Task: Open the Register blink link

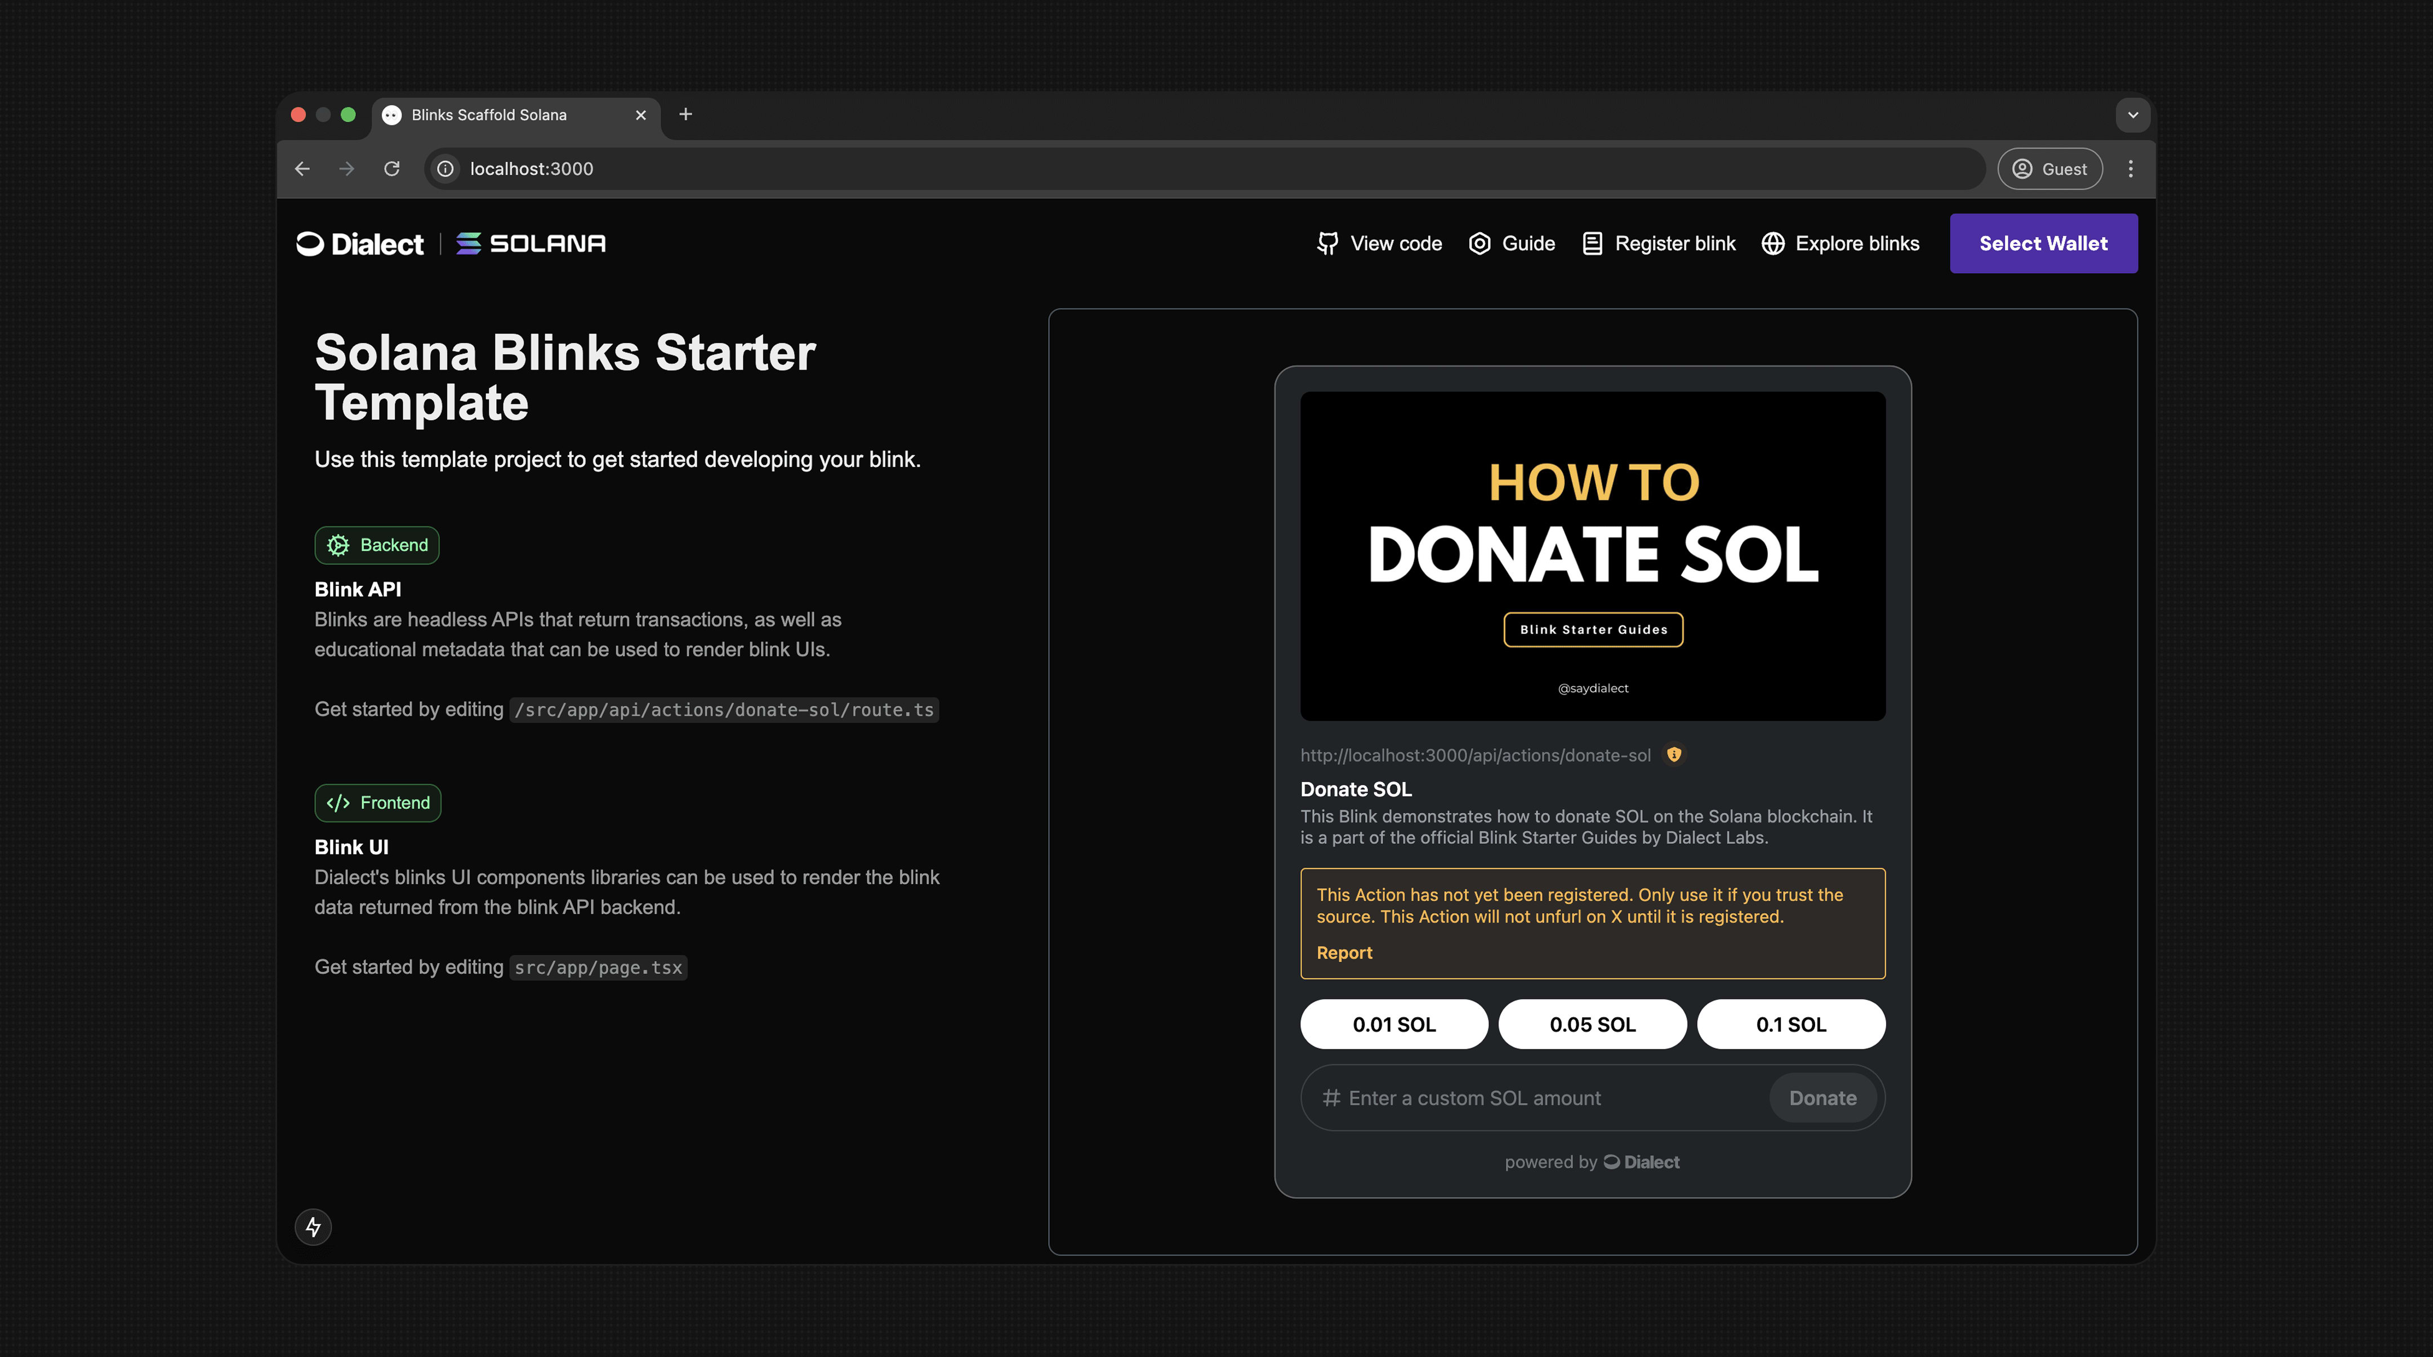Action: pos(1659,244)
